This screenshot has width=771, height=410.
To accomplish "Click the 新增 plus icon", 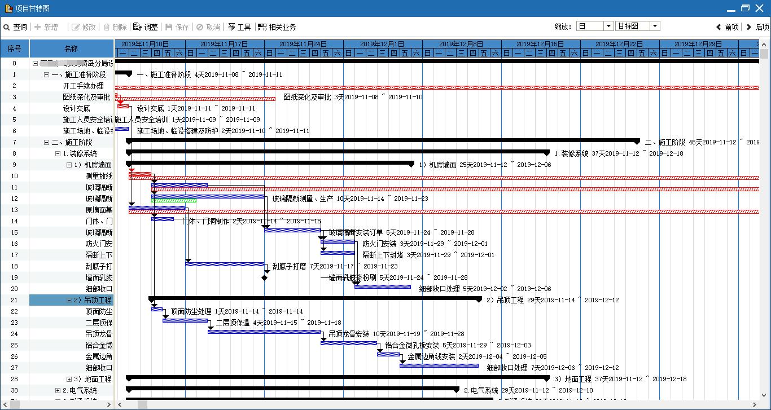I will (38, 27).
